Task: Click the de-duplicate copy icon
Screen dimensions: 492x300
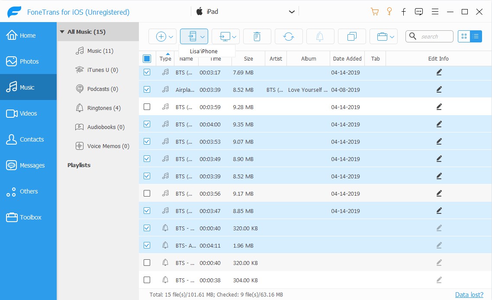Action: coord(352,37)
